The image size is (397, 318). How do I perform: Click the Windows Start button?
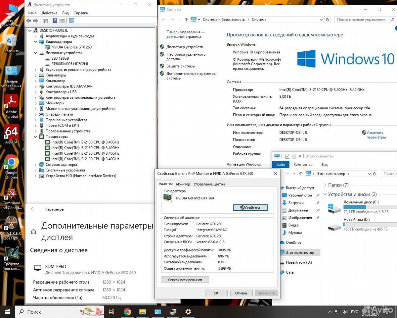pos(7,312)
